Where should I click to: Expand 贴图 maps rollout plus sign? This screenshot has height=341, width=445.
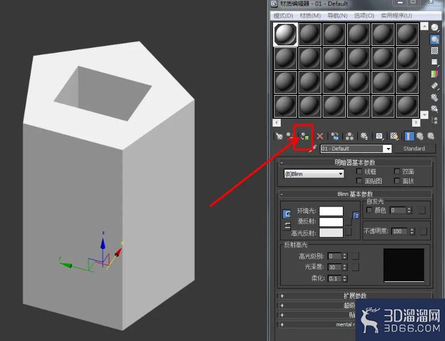tap(282, 315)
